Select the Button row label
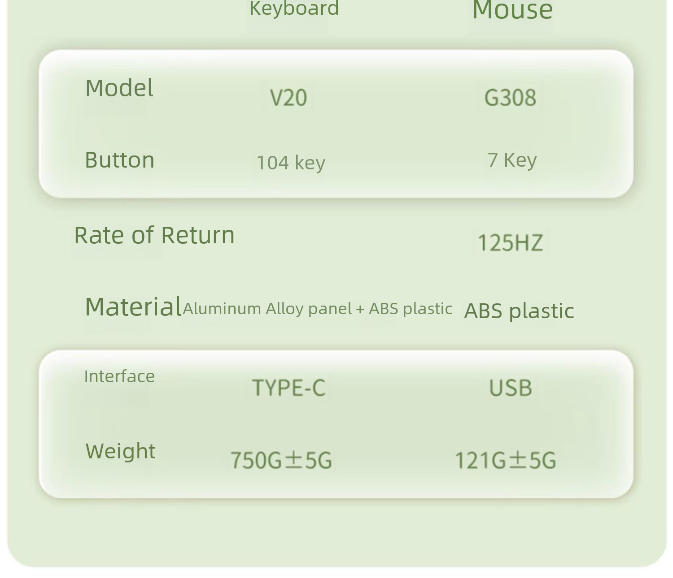Viewport: 673px width, 578px height. click(119, 160)
